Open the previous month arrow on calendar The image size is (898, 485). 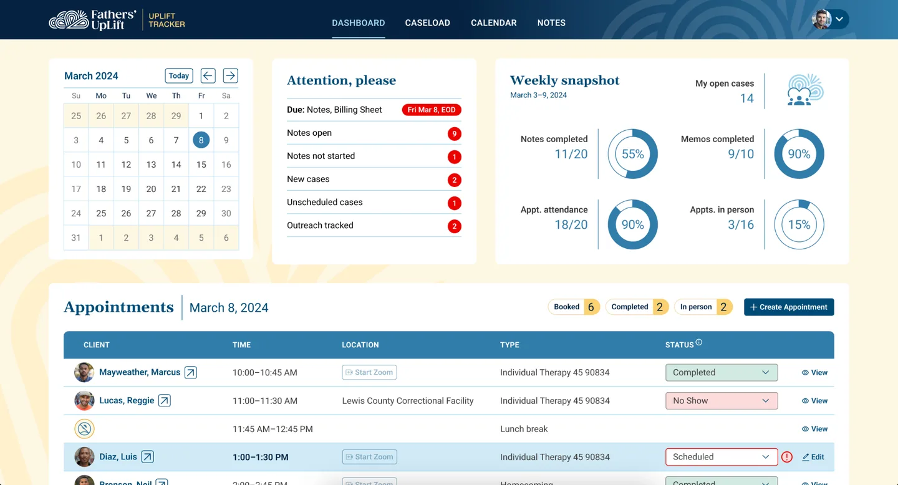click(x=208, y=75)
